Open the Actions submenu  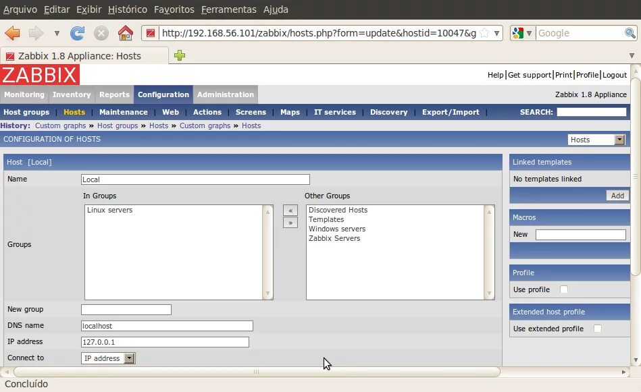coord(207,112)
